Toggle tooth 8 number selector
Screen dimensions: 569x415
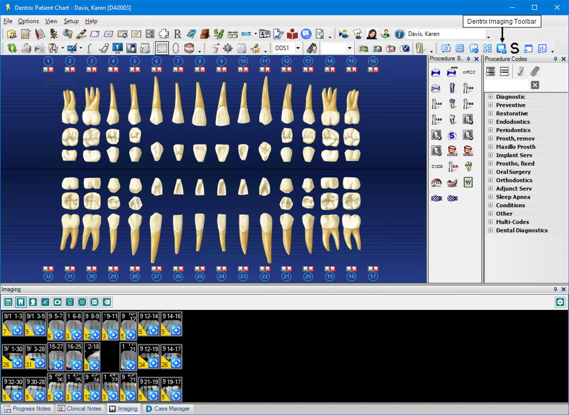(x=199, y=62)
